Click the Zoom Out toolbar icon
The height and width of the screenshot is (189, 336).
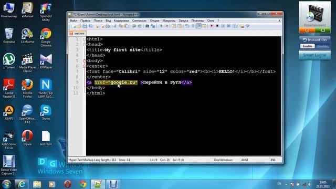pyautogui.click(x=167, y=26)
